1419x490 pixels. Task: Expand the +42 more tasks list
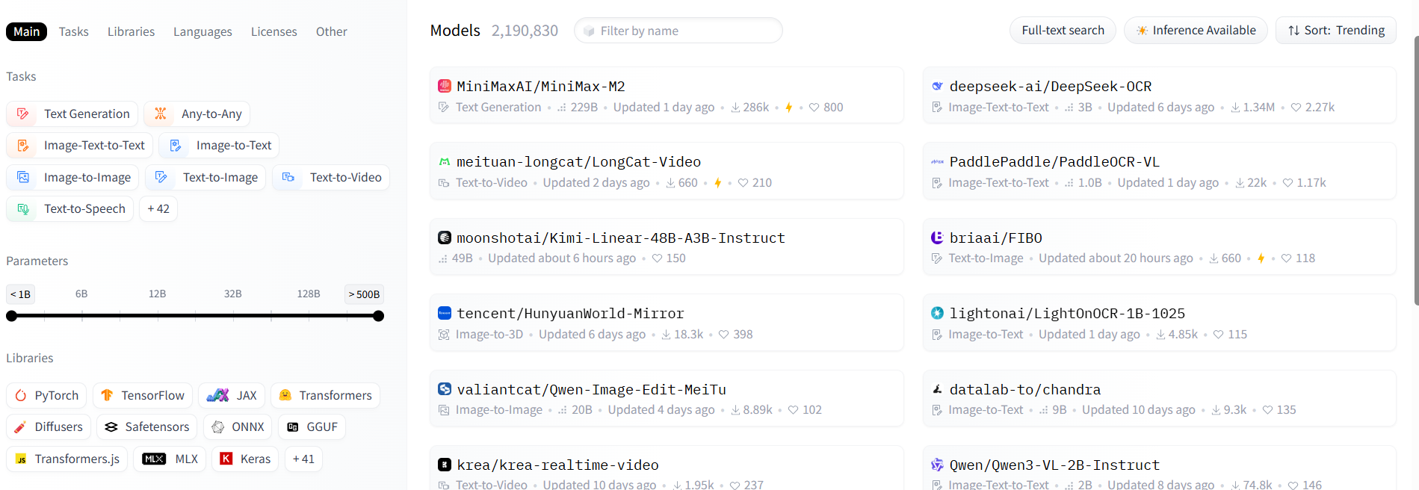(x=158, y=209)
